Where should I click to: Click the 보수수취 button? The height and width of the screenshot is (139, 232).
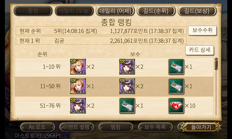pos(202,31)
